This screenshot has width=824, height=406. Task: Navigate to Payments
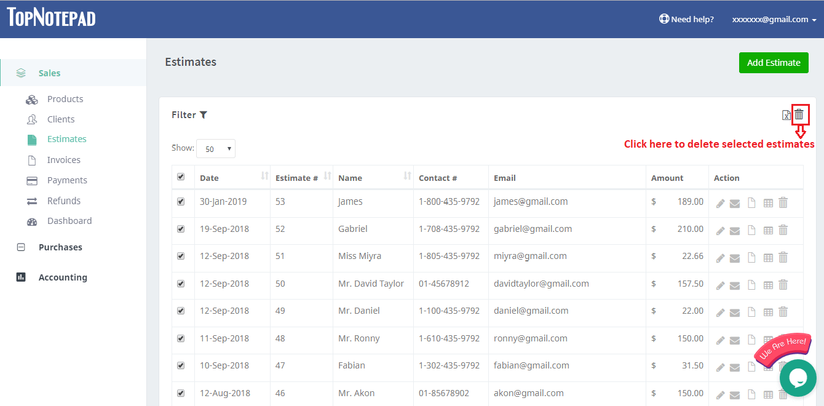pyautogui.click(x=67, y=180)
